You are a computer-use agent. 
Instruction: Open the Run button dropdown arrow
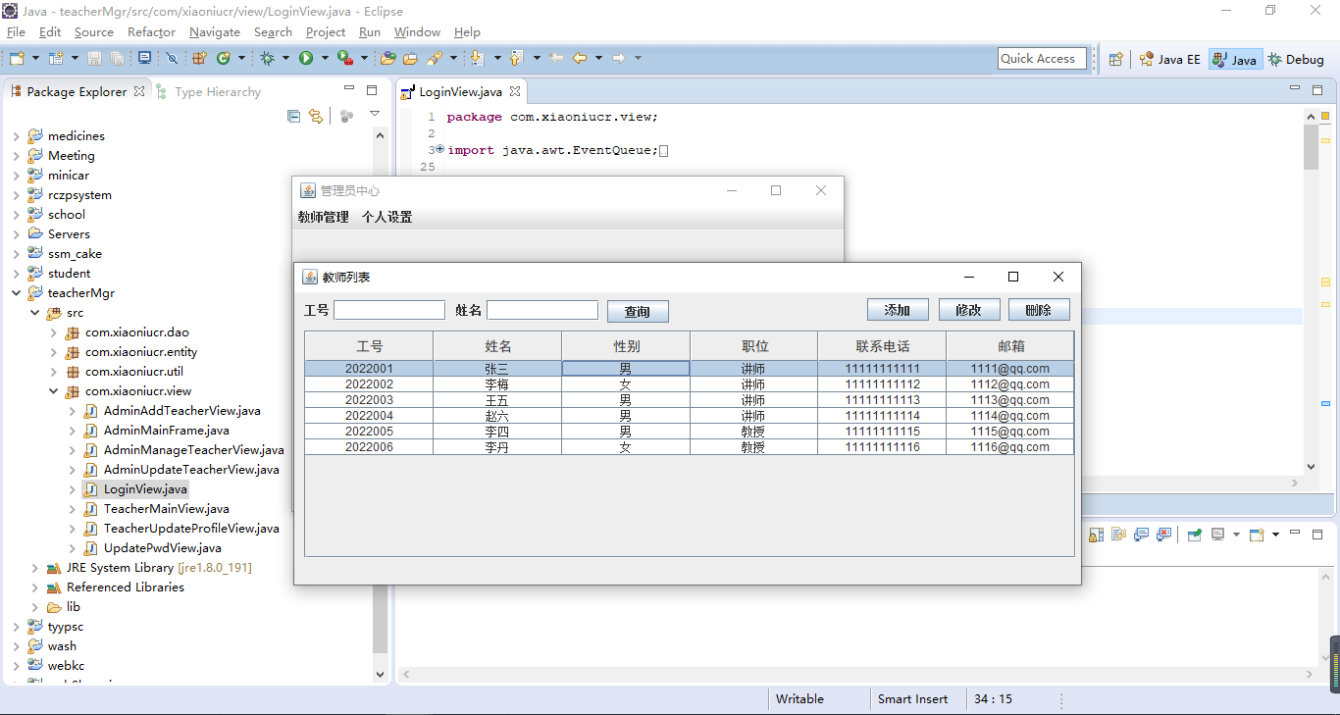tap(325, 58)
